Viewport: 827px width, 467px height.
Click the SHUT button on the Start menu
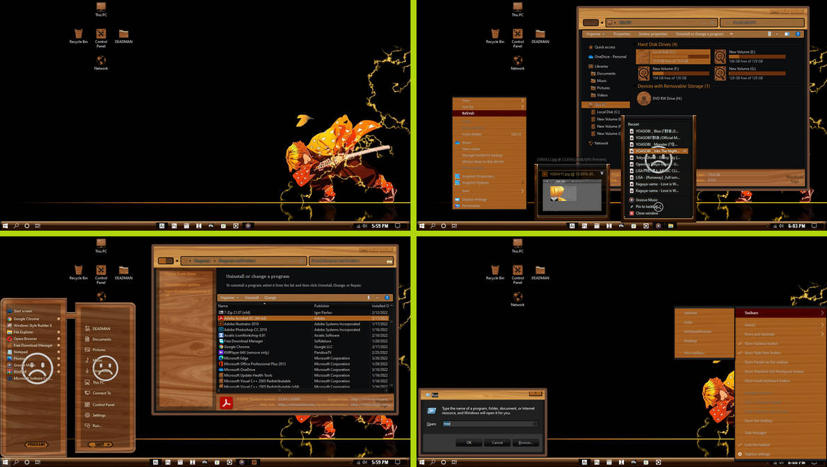[101, 443]
